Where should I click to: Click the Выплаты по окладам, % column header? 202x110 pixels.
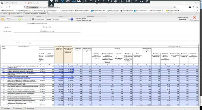click(x=78, y=55)
